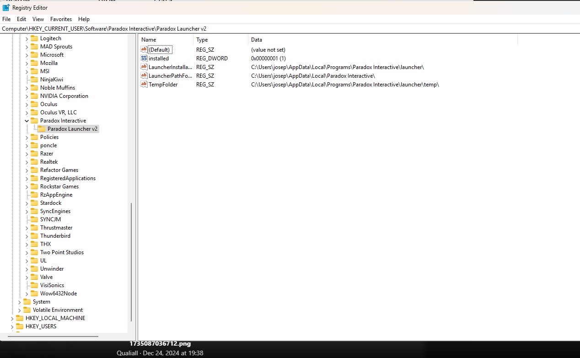This screenshot has height=358, width=580.
Task: Click the Thunderbird folder icon
Action: click(34, 236)
